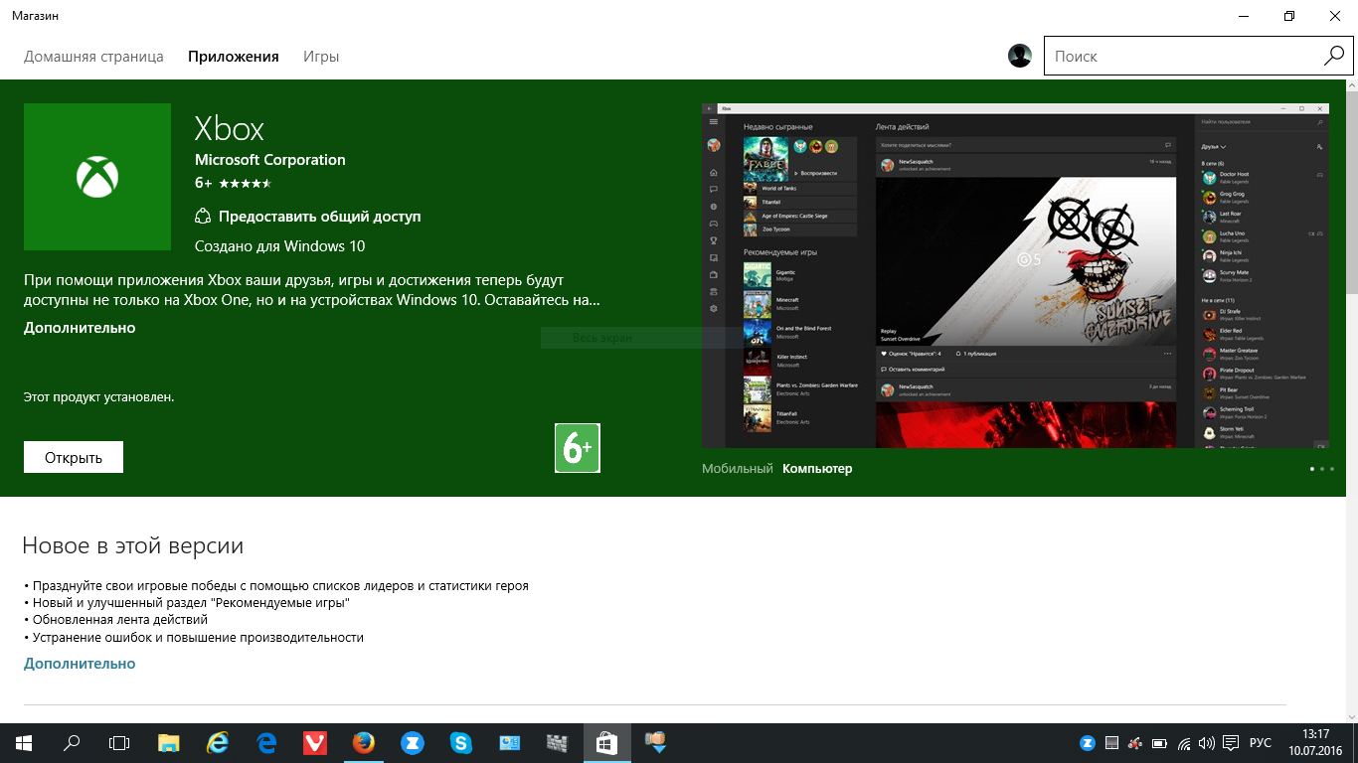Click the magnifier search icon in Store
Viewport: 1358px width, 763px height.
tap(1333, 57)
